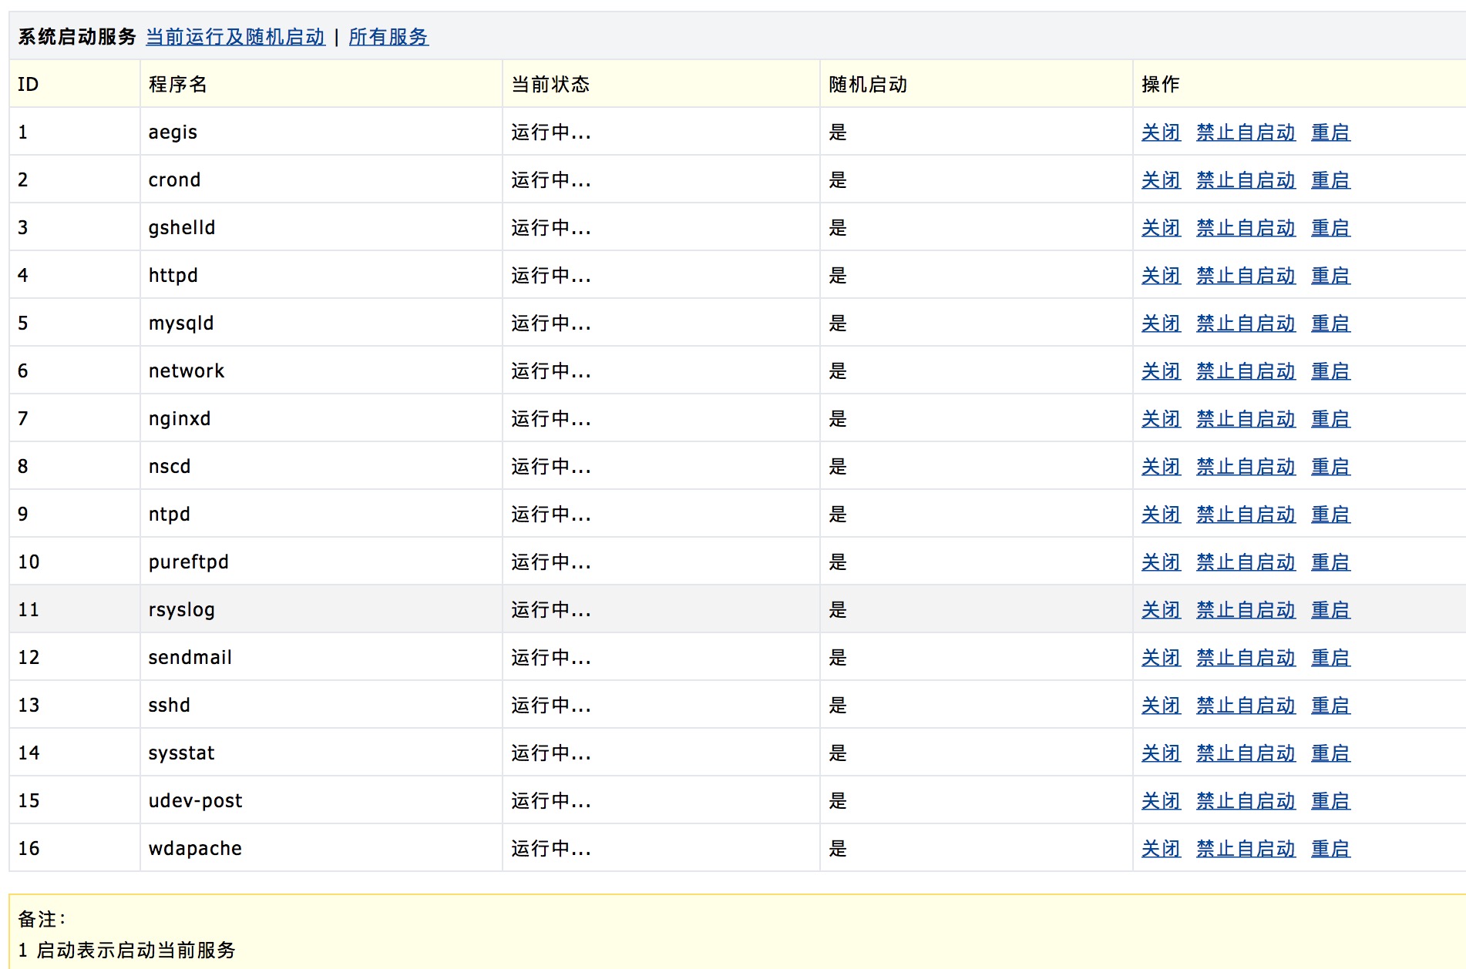Open the 当前运行及随机启动 link
This screenshot has height=969, width=1466.
pyautogui.click(x=235, y=37)
